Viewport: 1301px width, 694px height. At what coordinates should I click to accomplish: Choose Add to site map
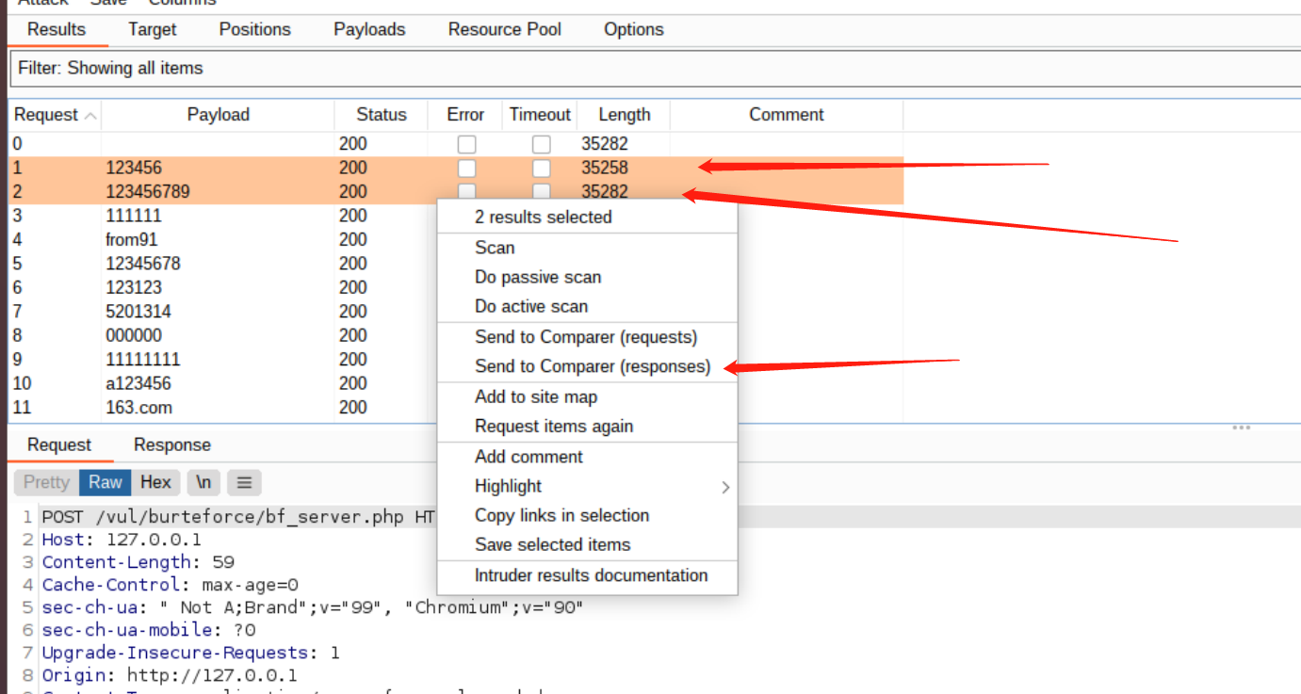pos(587,396)
